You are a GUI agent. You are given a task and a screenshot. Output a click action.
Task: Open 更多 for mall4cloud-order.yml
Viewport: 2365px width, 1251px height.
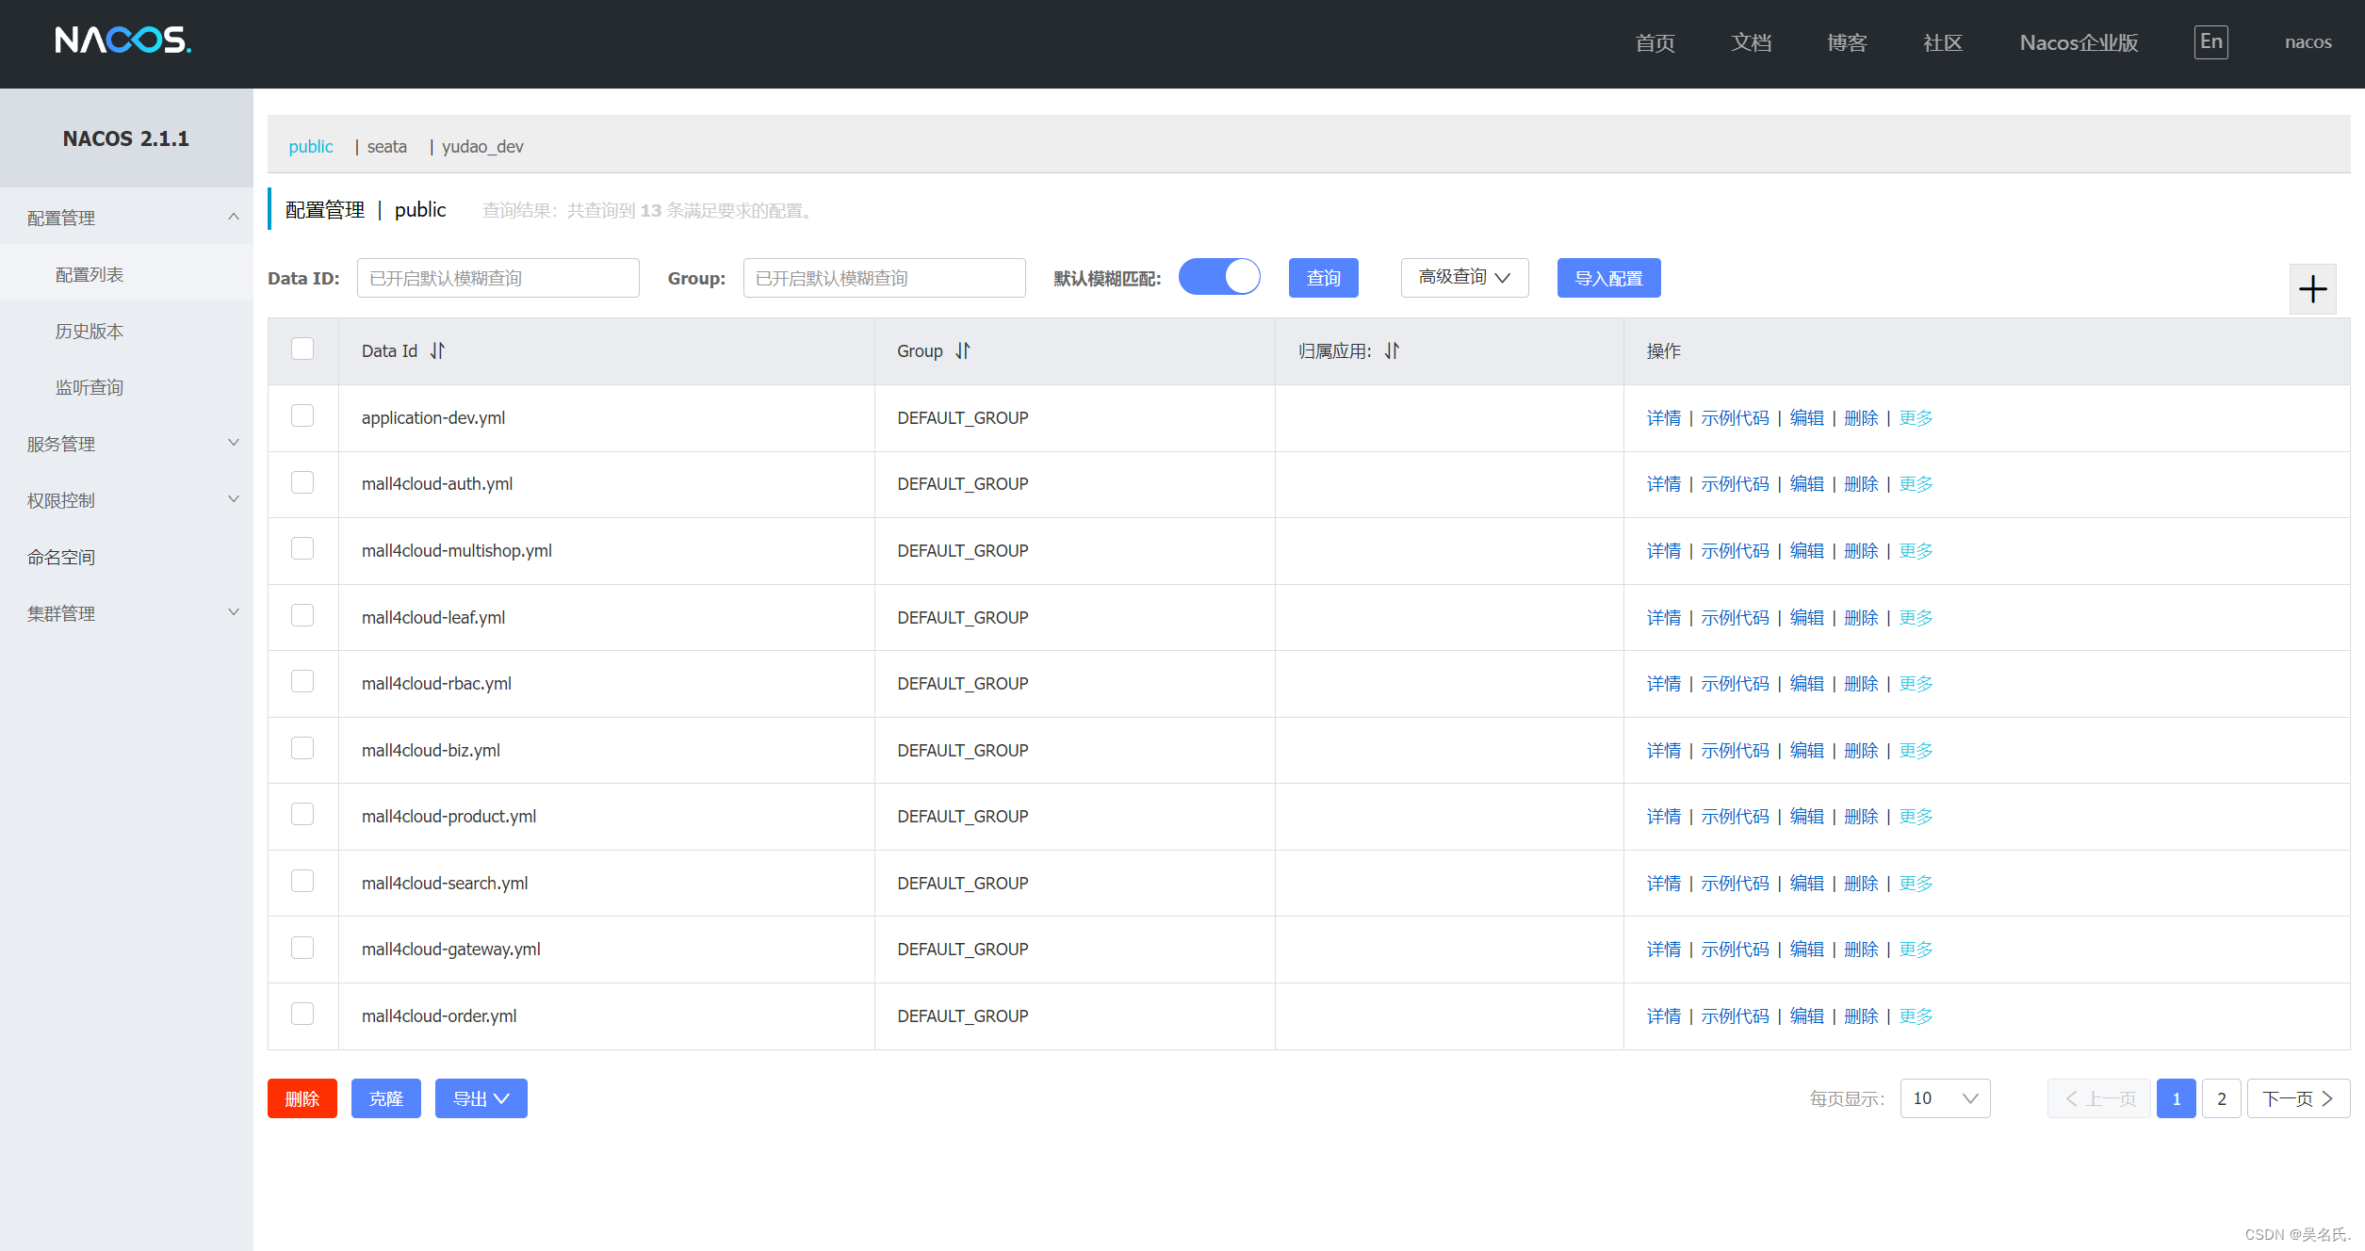(x=1916, y=1015)
